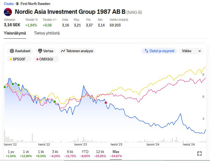Select the 3 kk time range
210x161 pixels.
click(x=55, y=154)
